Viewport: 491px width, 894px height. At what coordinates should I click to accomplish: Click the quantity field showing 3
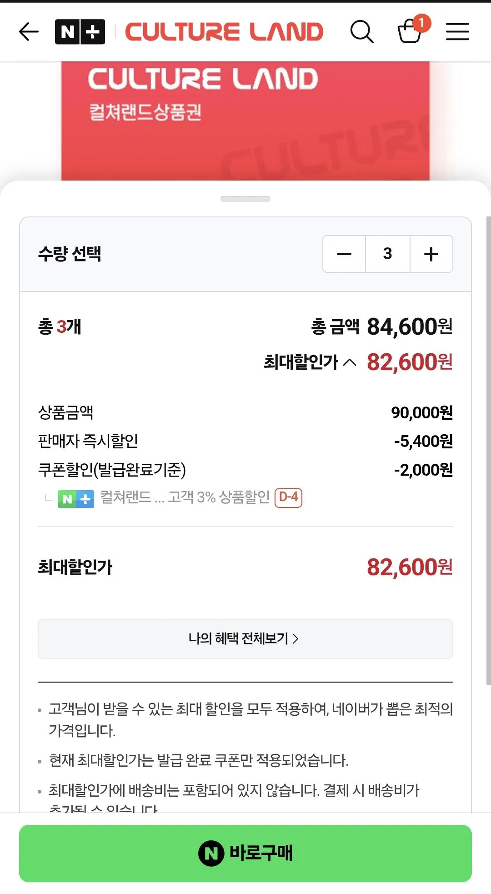point(388,254)
